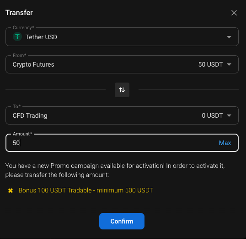The image size is (246, 239).
Task: Open the To account dropdown arrow
Action: point(229,115)
